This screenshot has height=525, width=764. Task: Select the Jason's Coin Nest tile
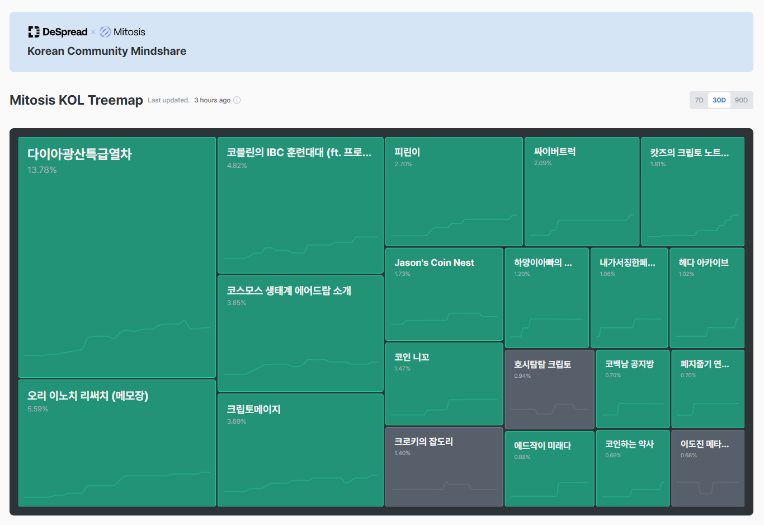pyautogui.click(x=444, y=294)
